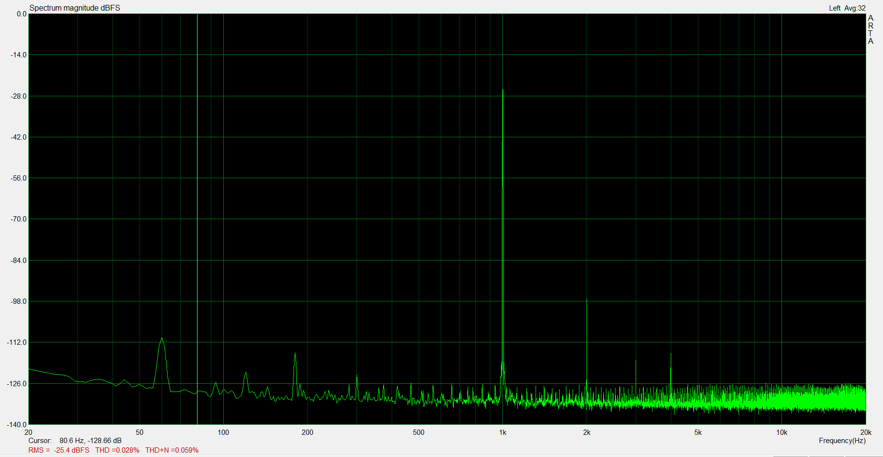Click the "-140.0" y-axis label
This screenshot has width=883, height=457.
coord(17,425)
